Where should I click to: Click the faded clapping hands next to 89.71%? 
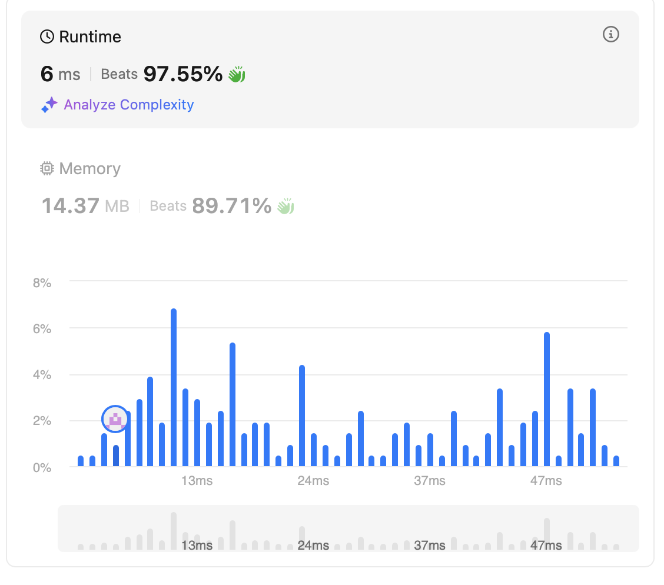click(285, 207)
